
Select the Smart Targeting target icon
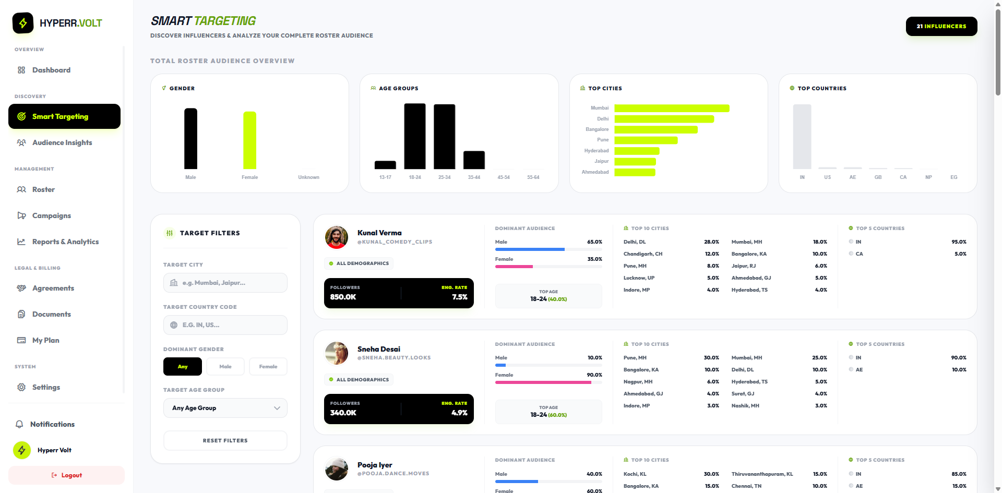[21, 116]
